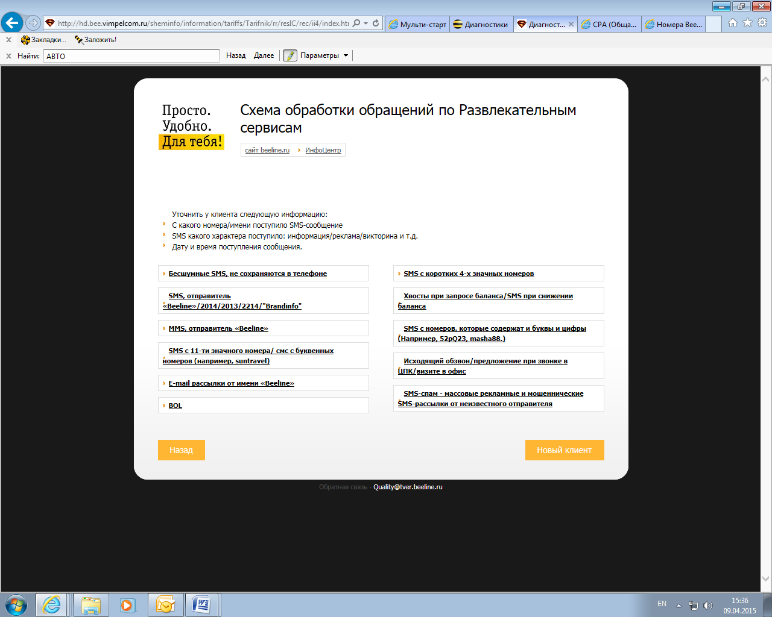Open Microsoft Word taskbar icon
Screen dimensions: 772x617
pyautogui.click(x=202, y=605)
